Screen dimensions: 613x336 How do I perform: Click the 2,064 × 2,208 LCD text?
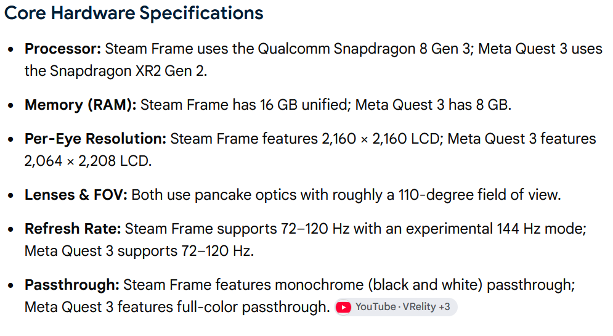(87, 161)
